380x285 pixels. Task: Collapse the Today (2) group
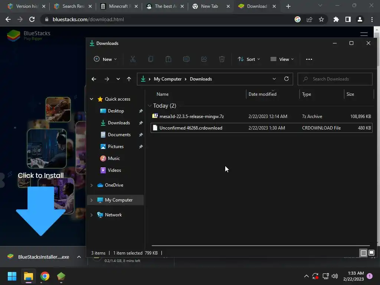pos(150,106)
